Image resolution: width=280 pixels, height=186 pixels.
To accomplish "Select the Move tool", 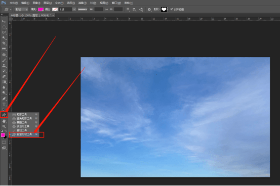I will tap(4, 21).
